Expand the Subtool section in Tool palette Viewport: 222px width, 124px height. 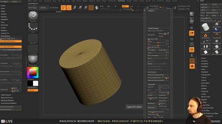(204, 58)
